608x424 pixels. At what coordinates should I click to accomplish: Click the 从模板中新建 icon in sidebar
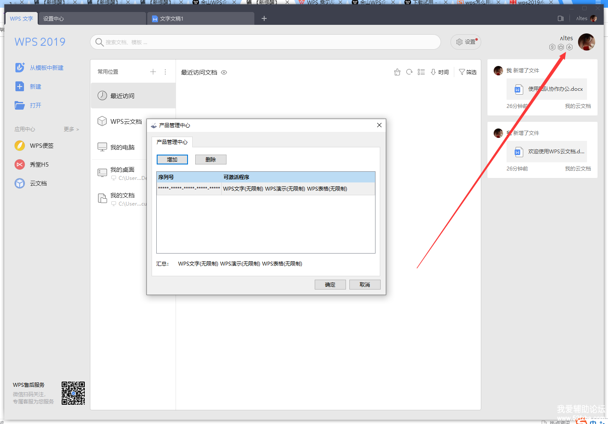click(20, 68)
